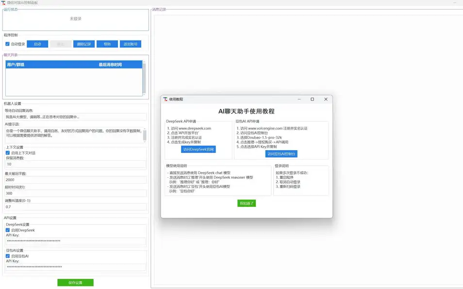Click the 退出账号 logout button
Image resolution: width=463 pixels, height=289 pixels.
[x=131, y=44]
